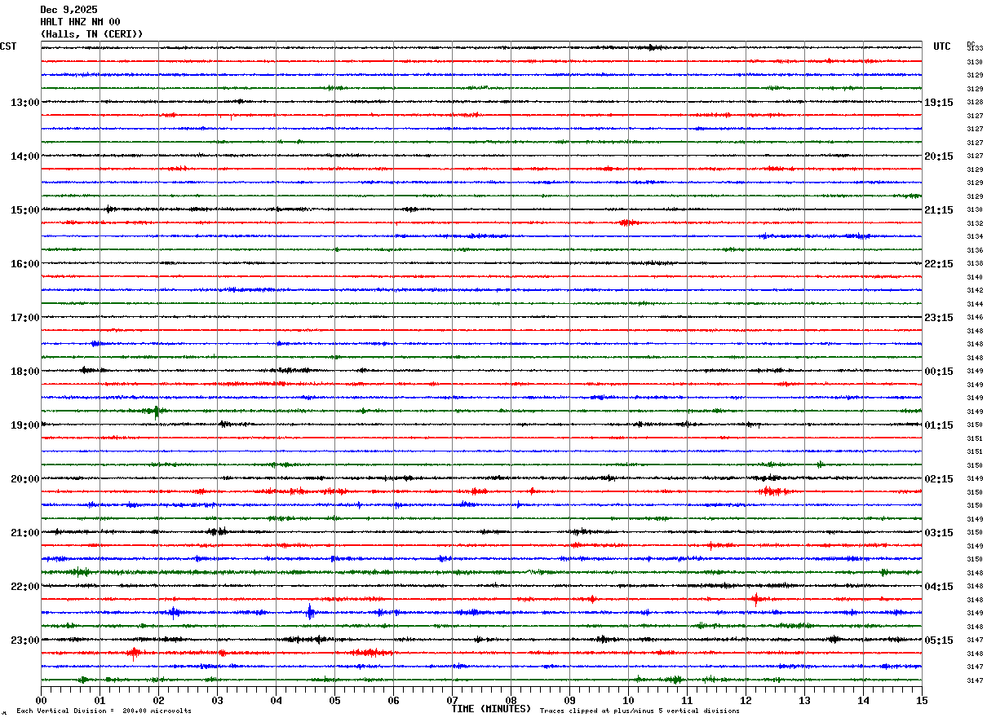Select the 23:00 CST hour label
Image resolution: width=987 pixels, height=722 pixels.
point(24,641)
